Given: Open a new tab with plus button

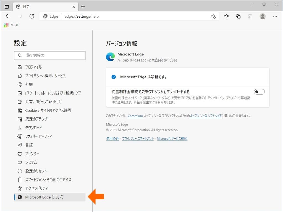Looking at the screenshot, I should click(x=83, y=7).
